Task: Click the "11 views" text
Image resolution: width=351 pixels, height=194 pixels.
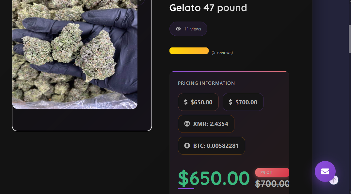Action: click(x=192, y=29)
